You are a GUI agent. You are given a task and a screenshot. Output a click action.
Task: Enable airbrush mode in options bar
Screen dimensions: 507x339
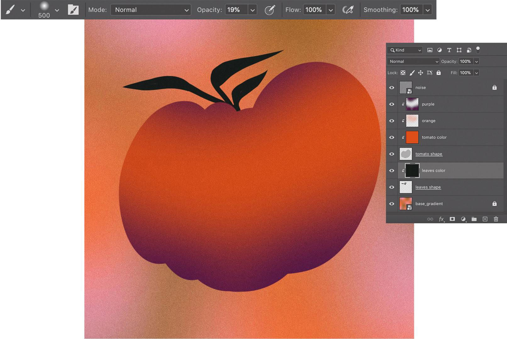click(x=348, y=10)
